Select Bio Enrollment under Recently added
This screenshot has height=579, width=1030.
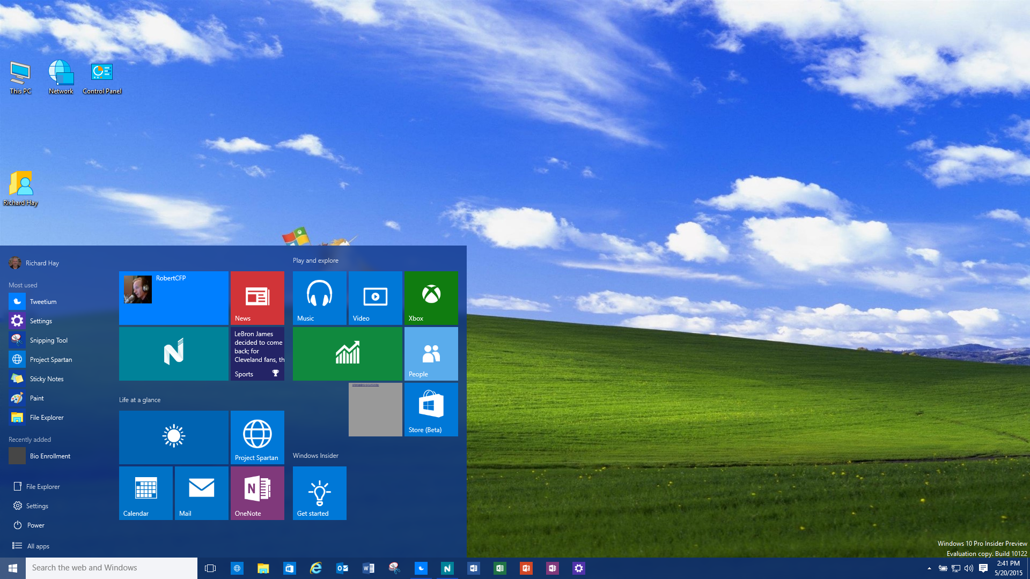[x=49, y=456]
